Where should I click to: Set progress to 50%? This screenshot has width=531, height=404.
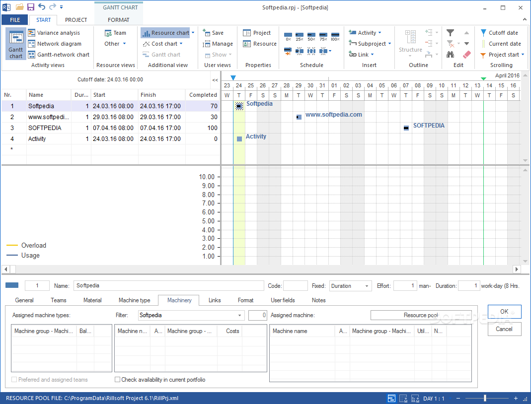pos(311,37)
